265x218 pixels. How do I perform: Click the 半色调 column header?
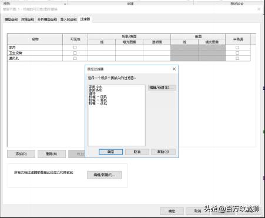coord(238,39)
